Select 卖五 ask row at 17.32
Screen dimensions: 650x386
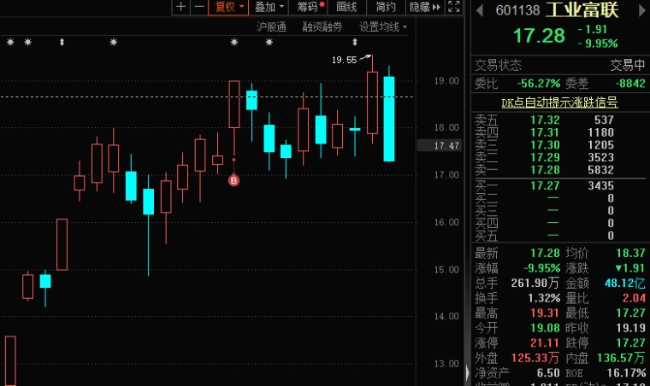(x=559, y=120)
